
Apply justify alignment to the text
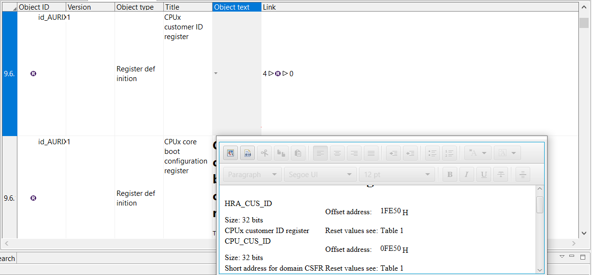coord(371,153)
